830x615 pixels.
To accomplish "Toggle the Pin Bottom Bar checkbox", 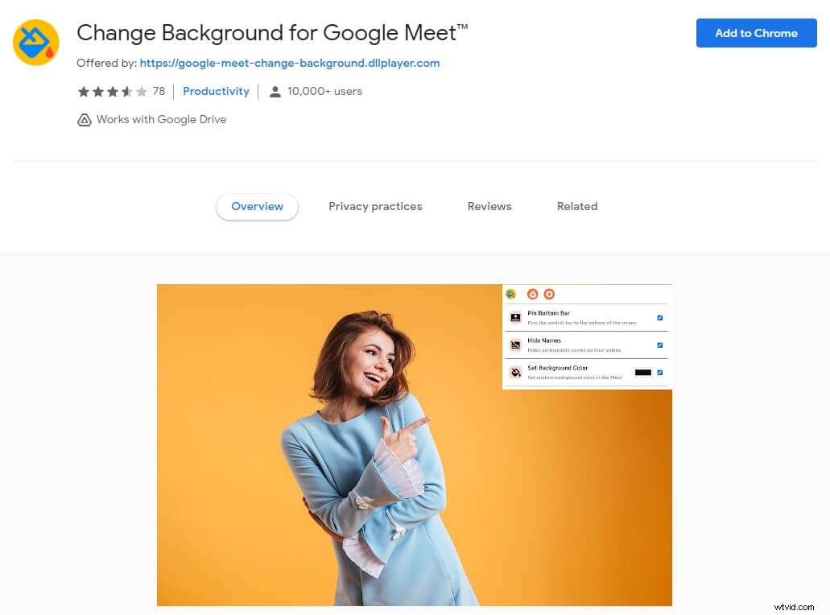I will [x=659, y=318].
